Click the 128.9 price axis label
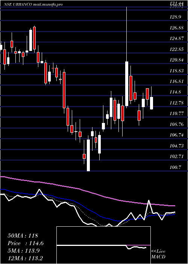The height and width of the screenshot is (264, 188). click(175, 17)
